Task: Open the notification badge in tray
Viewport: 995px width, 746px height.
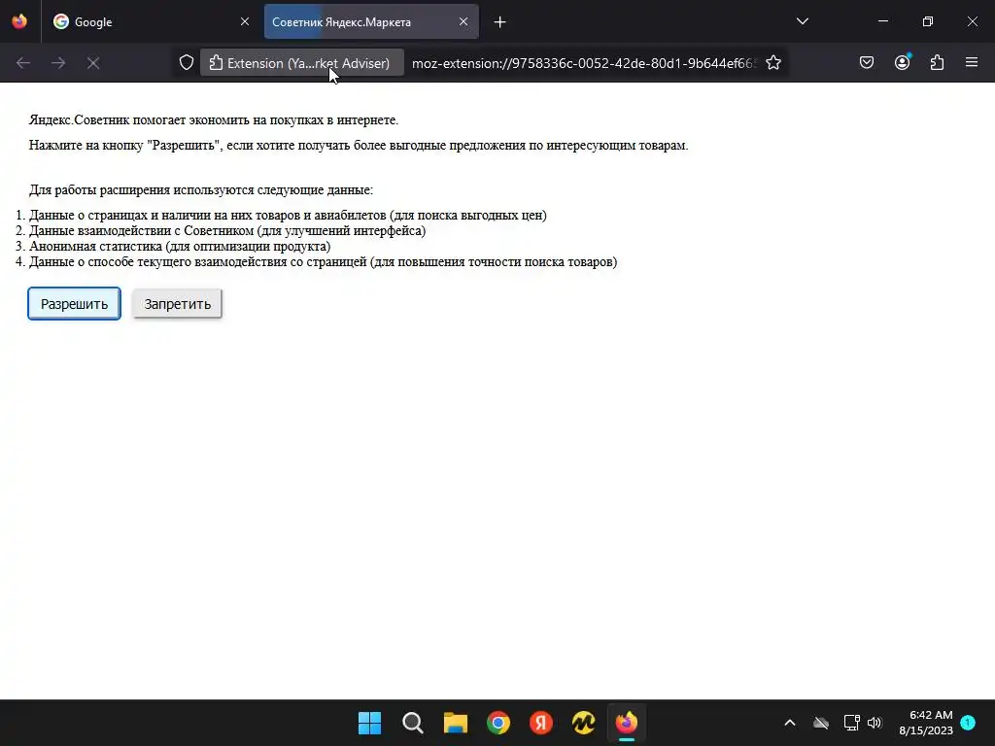Action: click(x=969, y=722)
